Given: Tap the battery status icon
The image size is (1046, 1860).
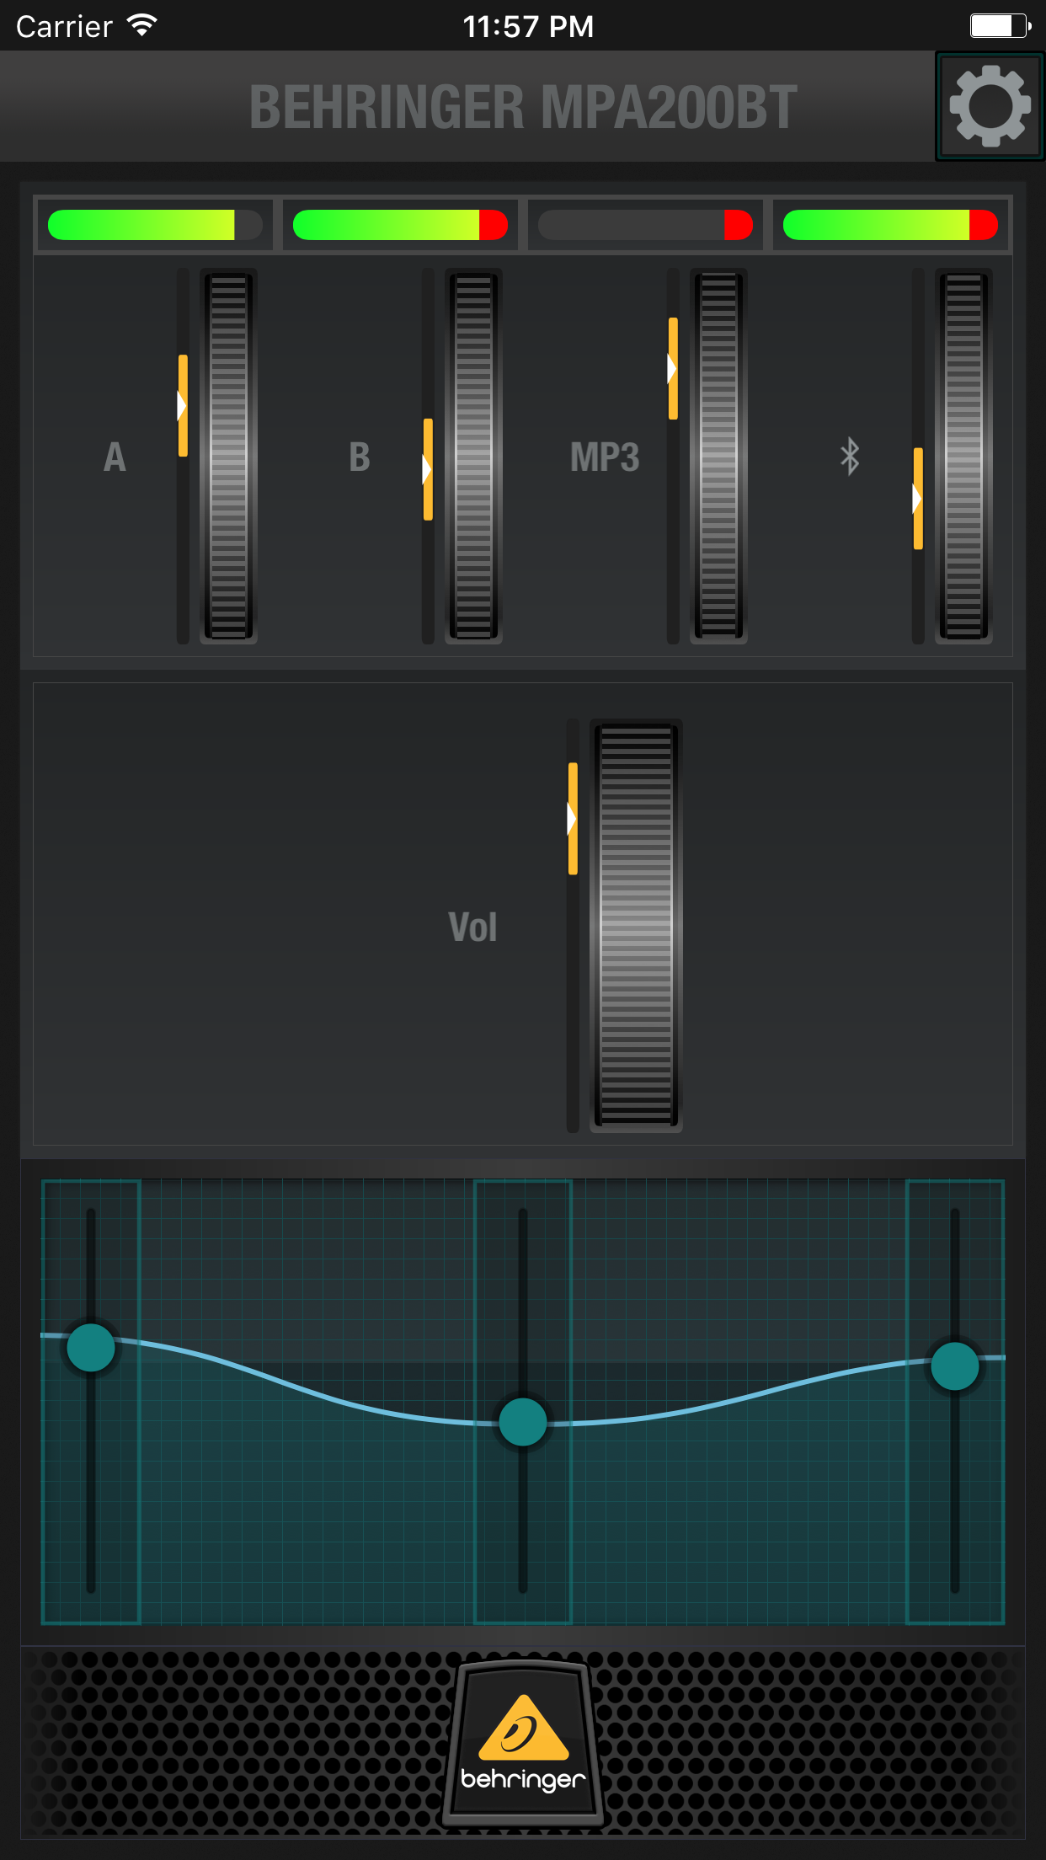Looking at the screenshot, I should [x=1001, y=26].
